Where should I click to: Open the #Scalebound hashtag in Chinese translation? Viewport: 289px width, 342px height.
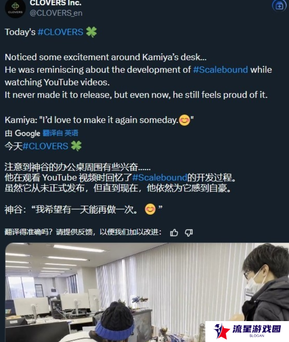[x=160, y=177]
